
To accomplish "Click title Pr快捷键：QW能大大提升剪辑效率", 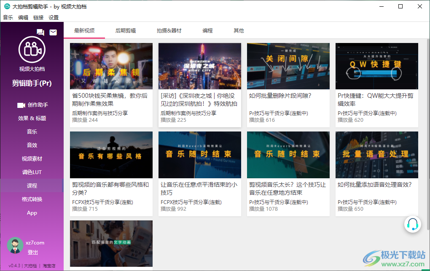I will point(376,99).
